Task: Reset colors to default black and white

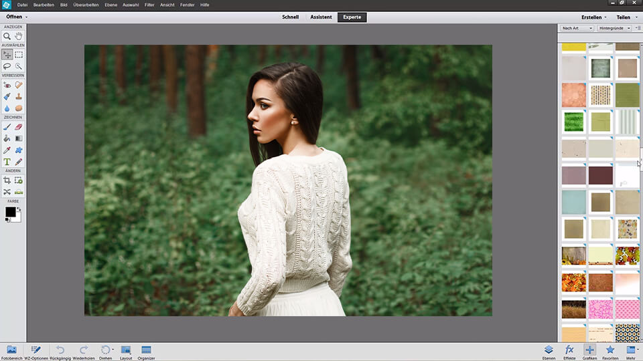Action: pos(7,220)
